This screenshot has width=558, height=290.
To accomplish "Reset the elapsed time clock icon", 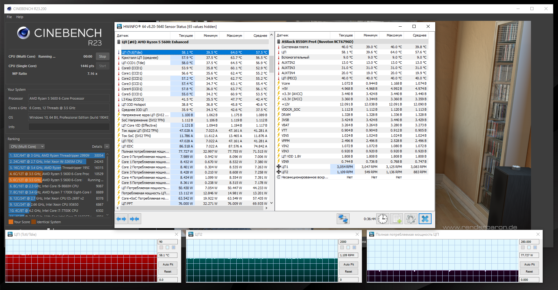I will tap(382, 219).
